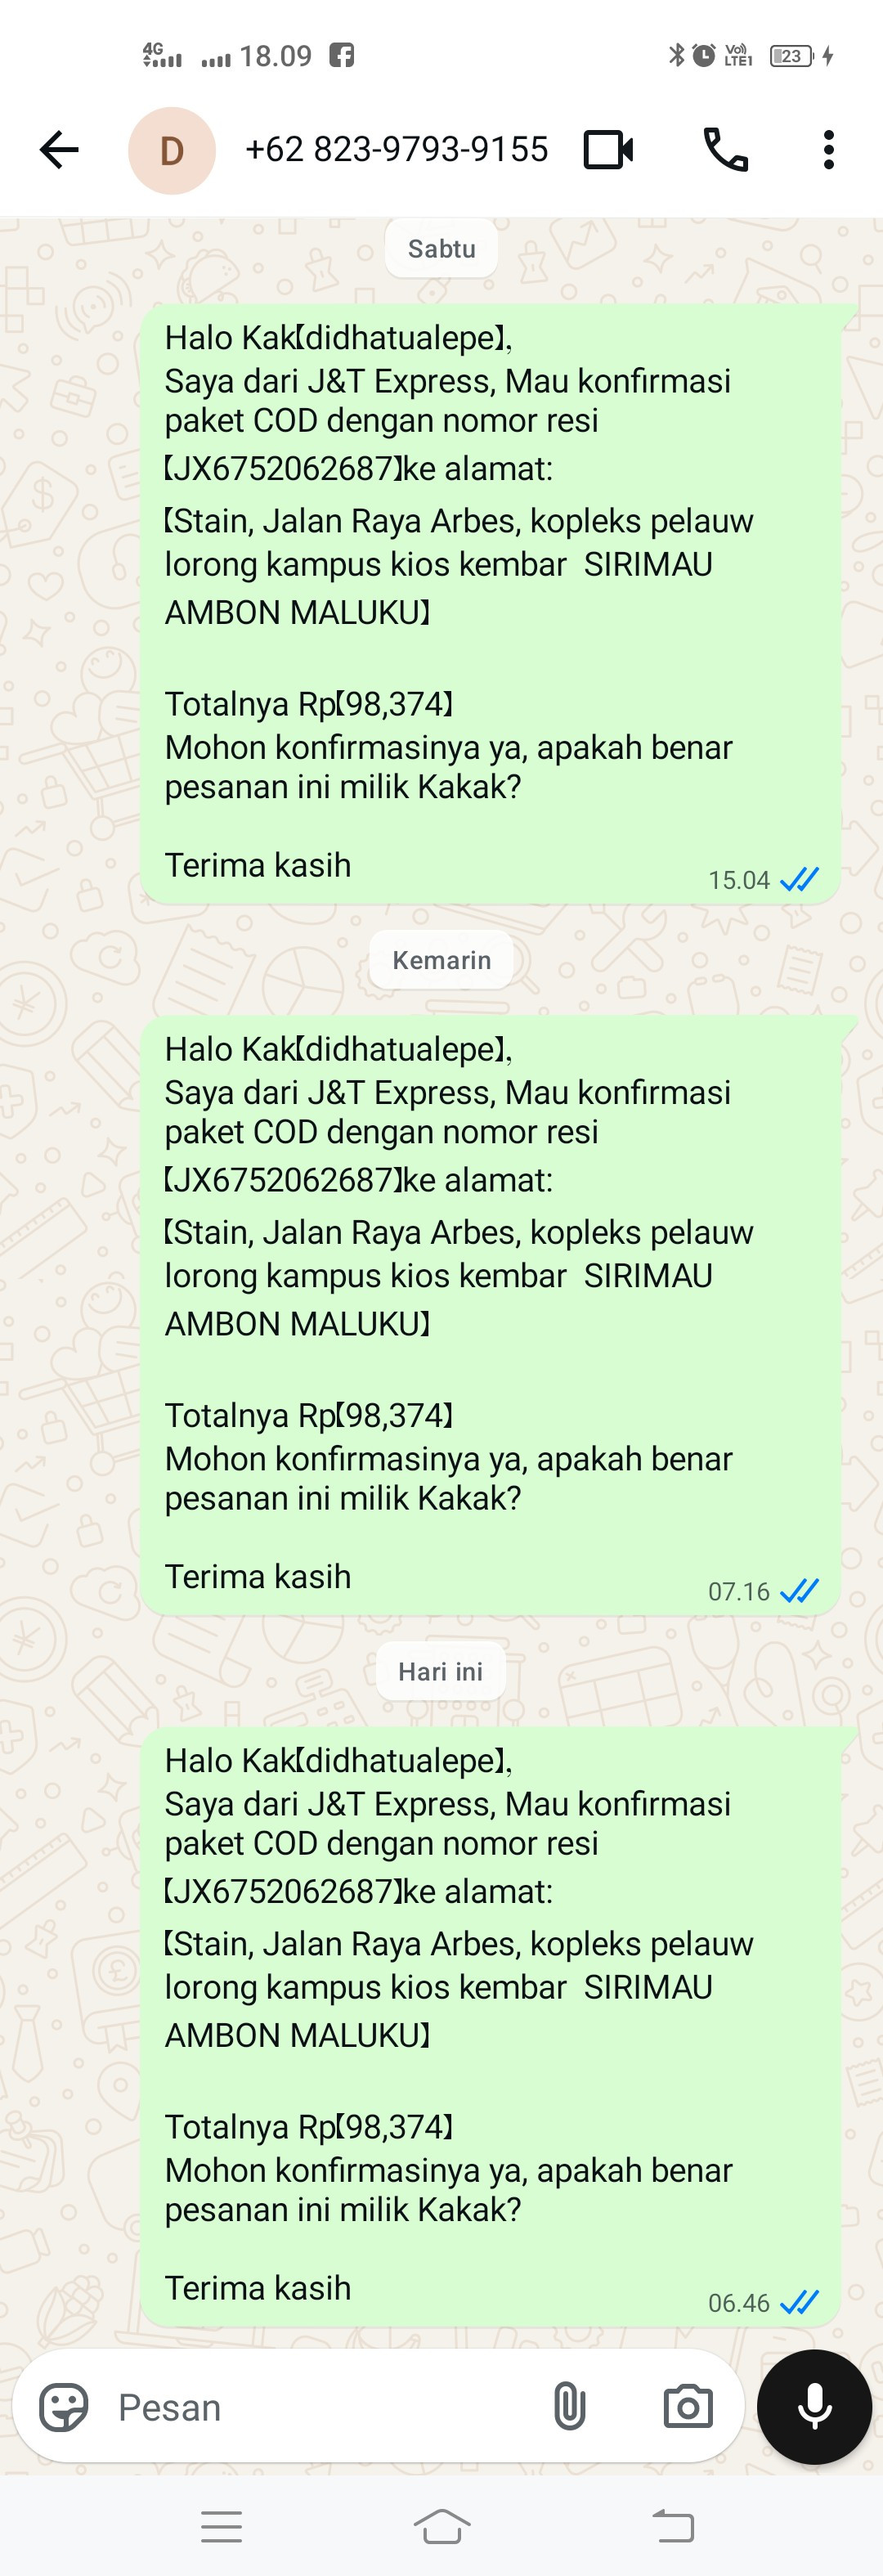Select the message sent at 07.16
The image size is (883, 2576).
click(x=490, y=1315)
